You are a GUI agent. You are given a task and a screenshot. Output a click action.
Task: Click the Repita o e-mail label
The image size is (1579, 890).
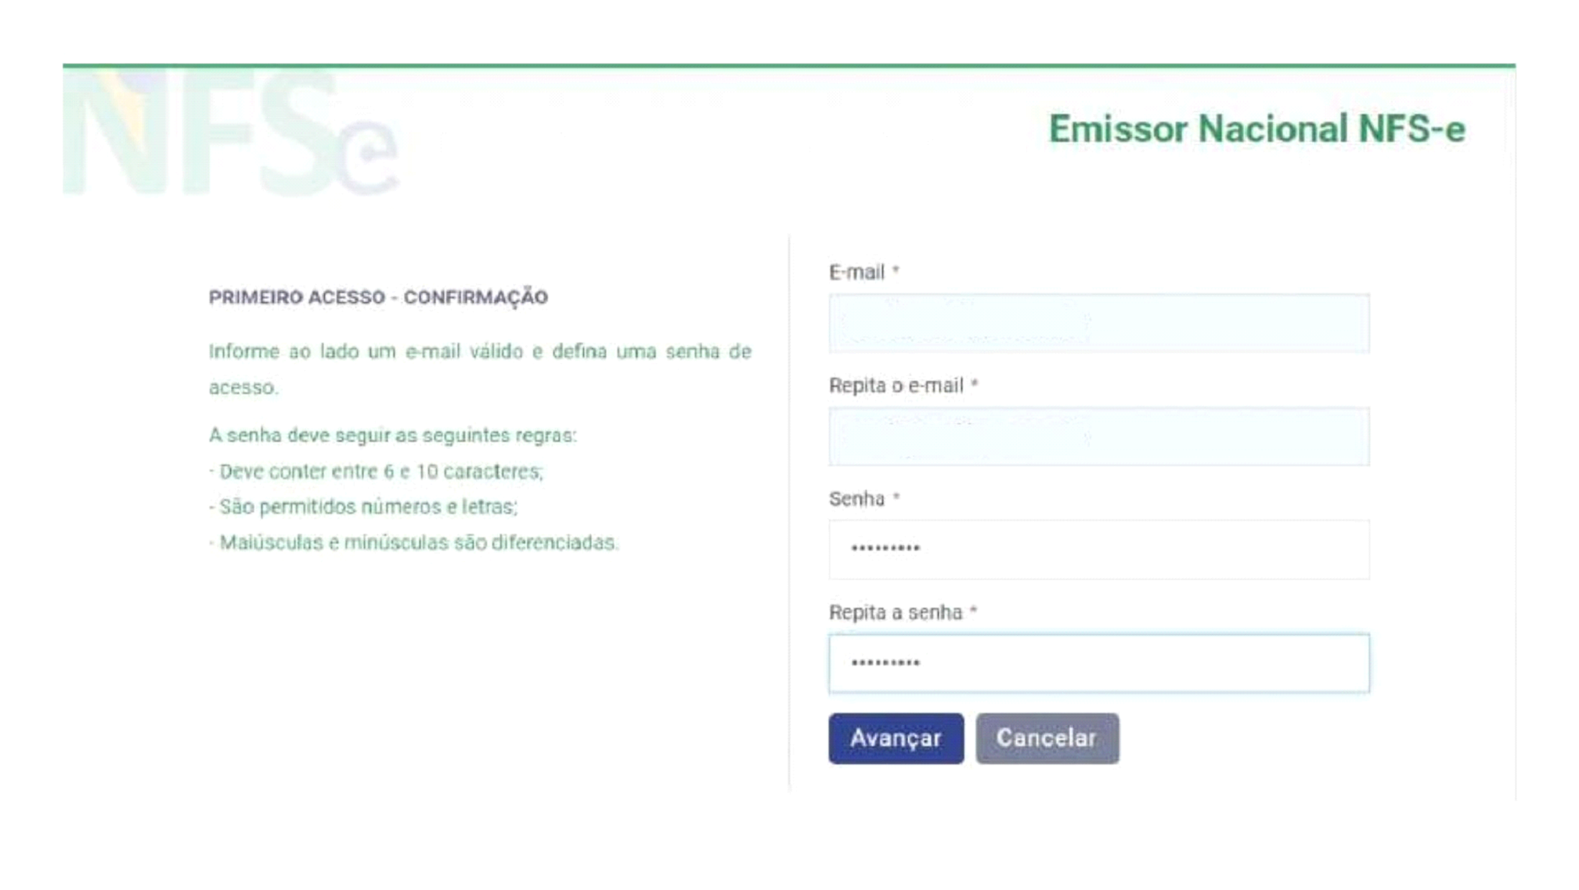pos(895,385)
